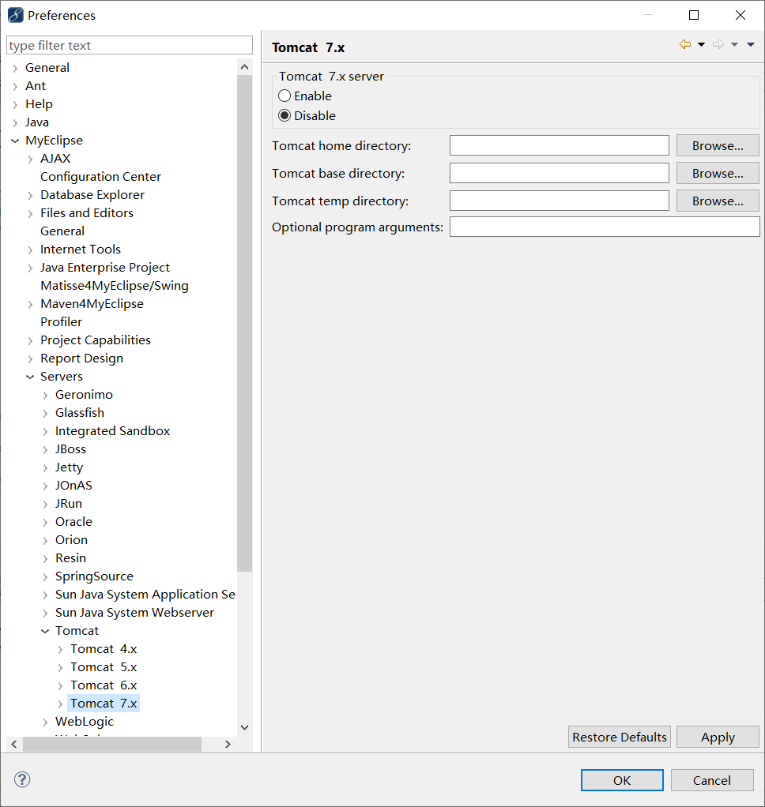Expand Java Enterprise Project node
Image resolution: width=765 pixels, height=807 pixels.
30,268
